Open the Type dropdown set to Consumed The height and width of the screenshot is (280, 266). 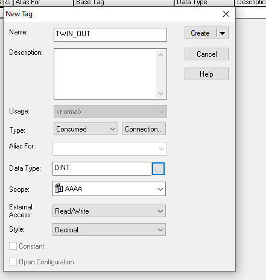86,129
